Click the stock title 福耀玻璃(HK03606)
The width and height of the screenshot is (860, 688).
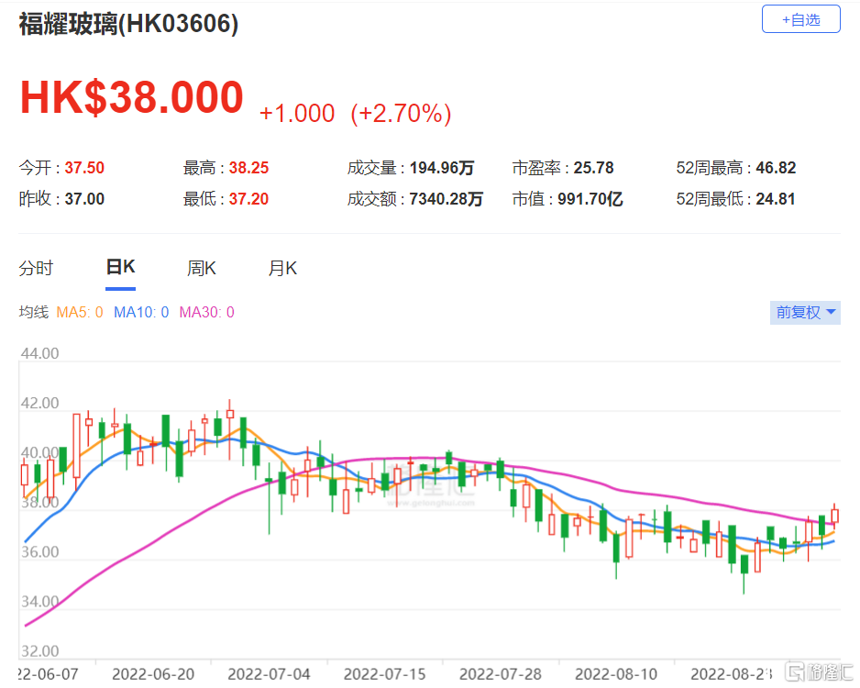click(129, 24)
